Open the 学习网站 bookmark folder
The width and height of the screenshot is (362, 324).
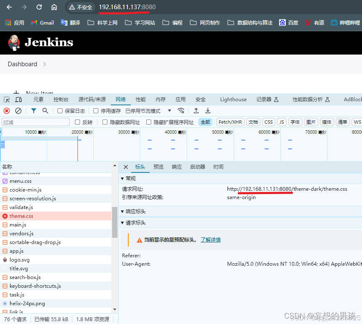click(x=140, y=22)
